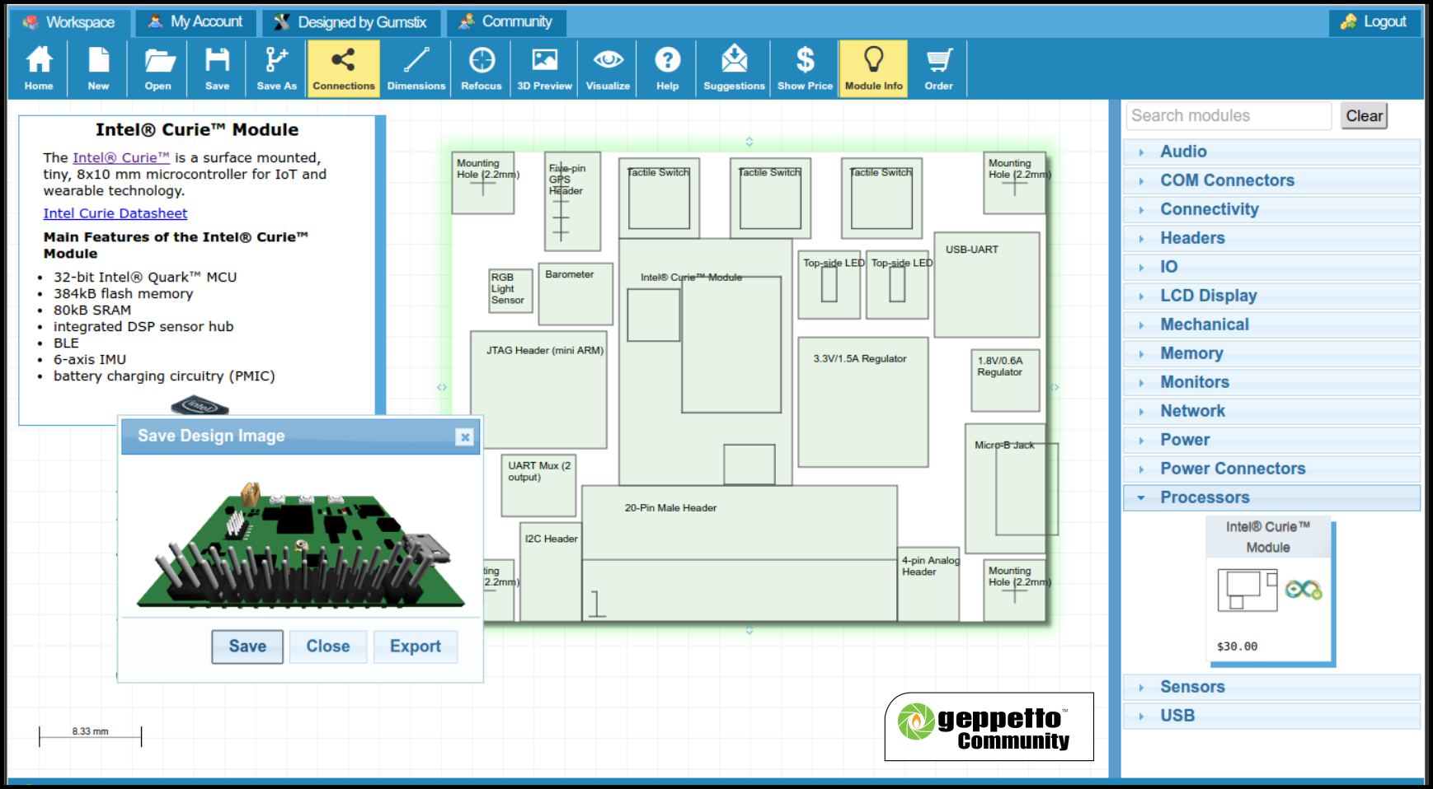Click the Save As toolbar icon

277,69
